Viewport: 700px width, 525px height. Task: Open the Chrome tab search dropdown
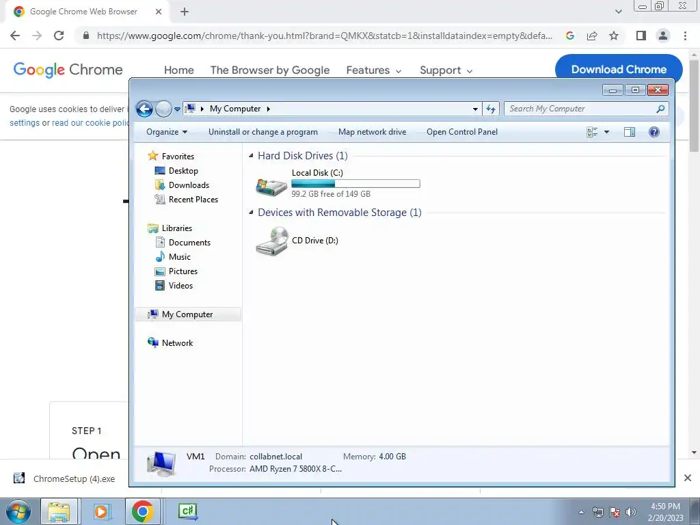point(618,12)
